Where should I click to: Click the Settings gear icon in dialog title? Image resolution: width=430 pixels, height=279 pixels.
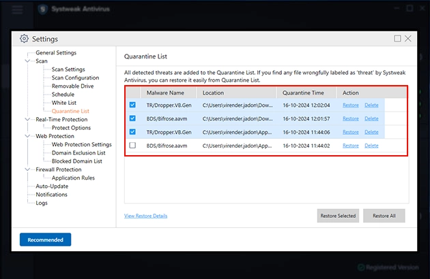pos(25,39)
